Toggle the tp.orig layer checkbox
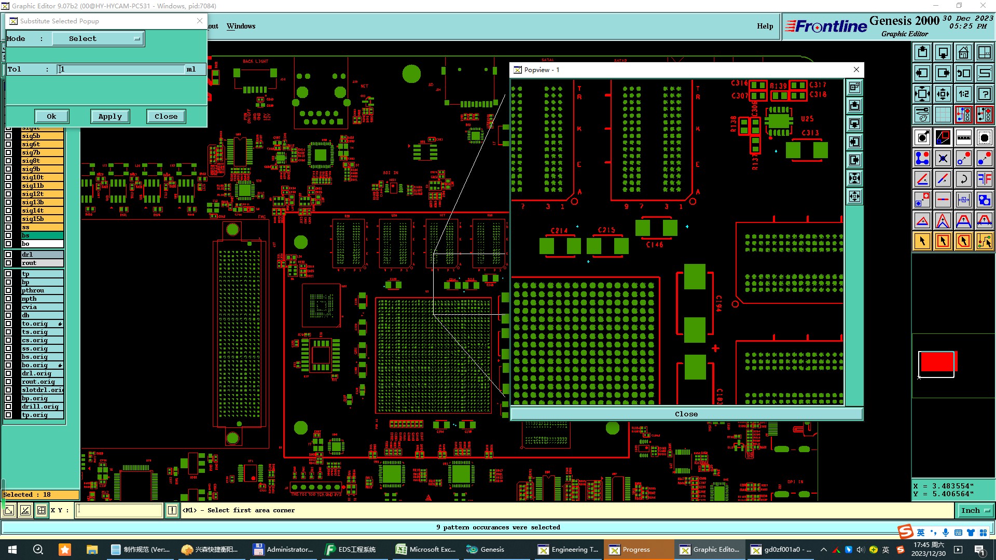 click(8, 415)
